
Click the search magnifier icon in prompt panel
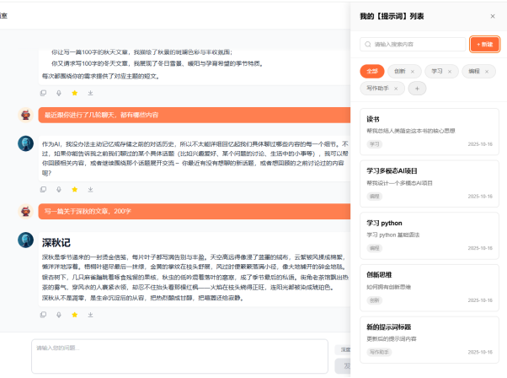[368, 45]
